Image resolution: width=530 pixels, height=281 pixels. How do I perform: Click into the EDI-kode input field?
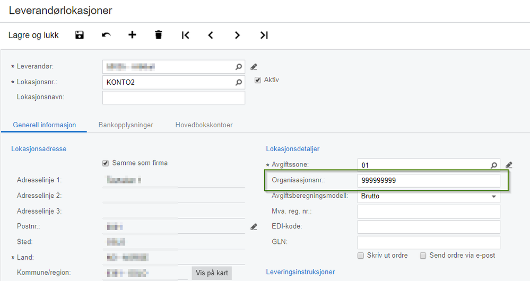[429, 227]
